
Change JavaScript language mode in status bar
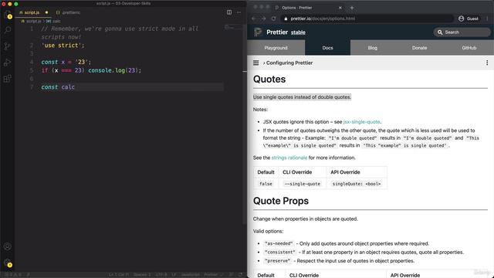pyautogui.click(x=191, y=275)
